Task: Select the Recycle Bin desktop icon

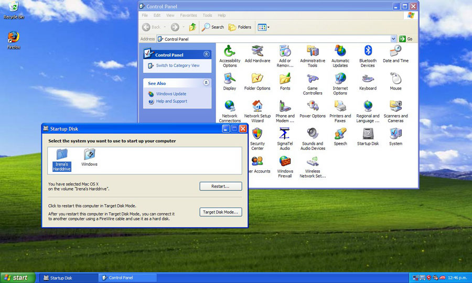Action: pyautogui.click(x=14, y=10)
